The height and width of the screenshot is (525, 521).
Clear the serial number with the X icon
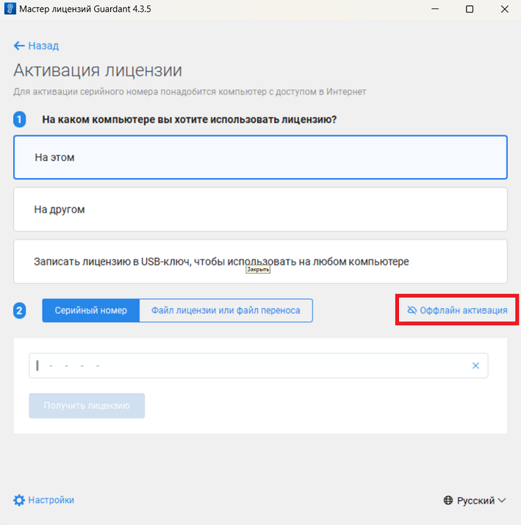[x=475, y=365]
